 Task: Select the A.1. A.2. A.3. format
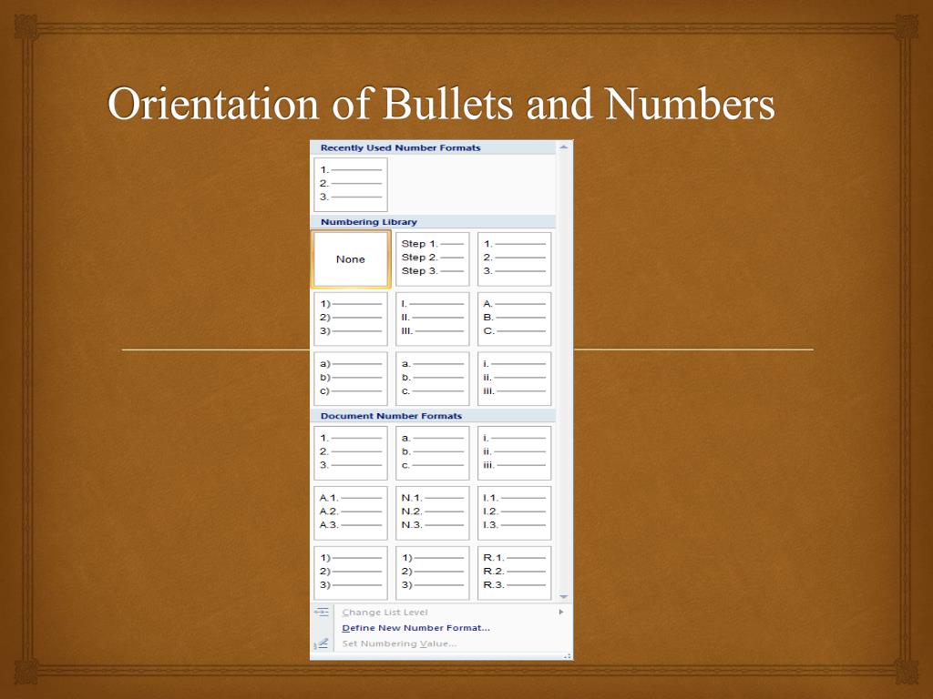(351, 513)
